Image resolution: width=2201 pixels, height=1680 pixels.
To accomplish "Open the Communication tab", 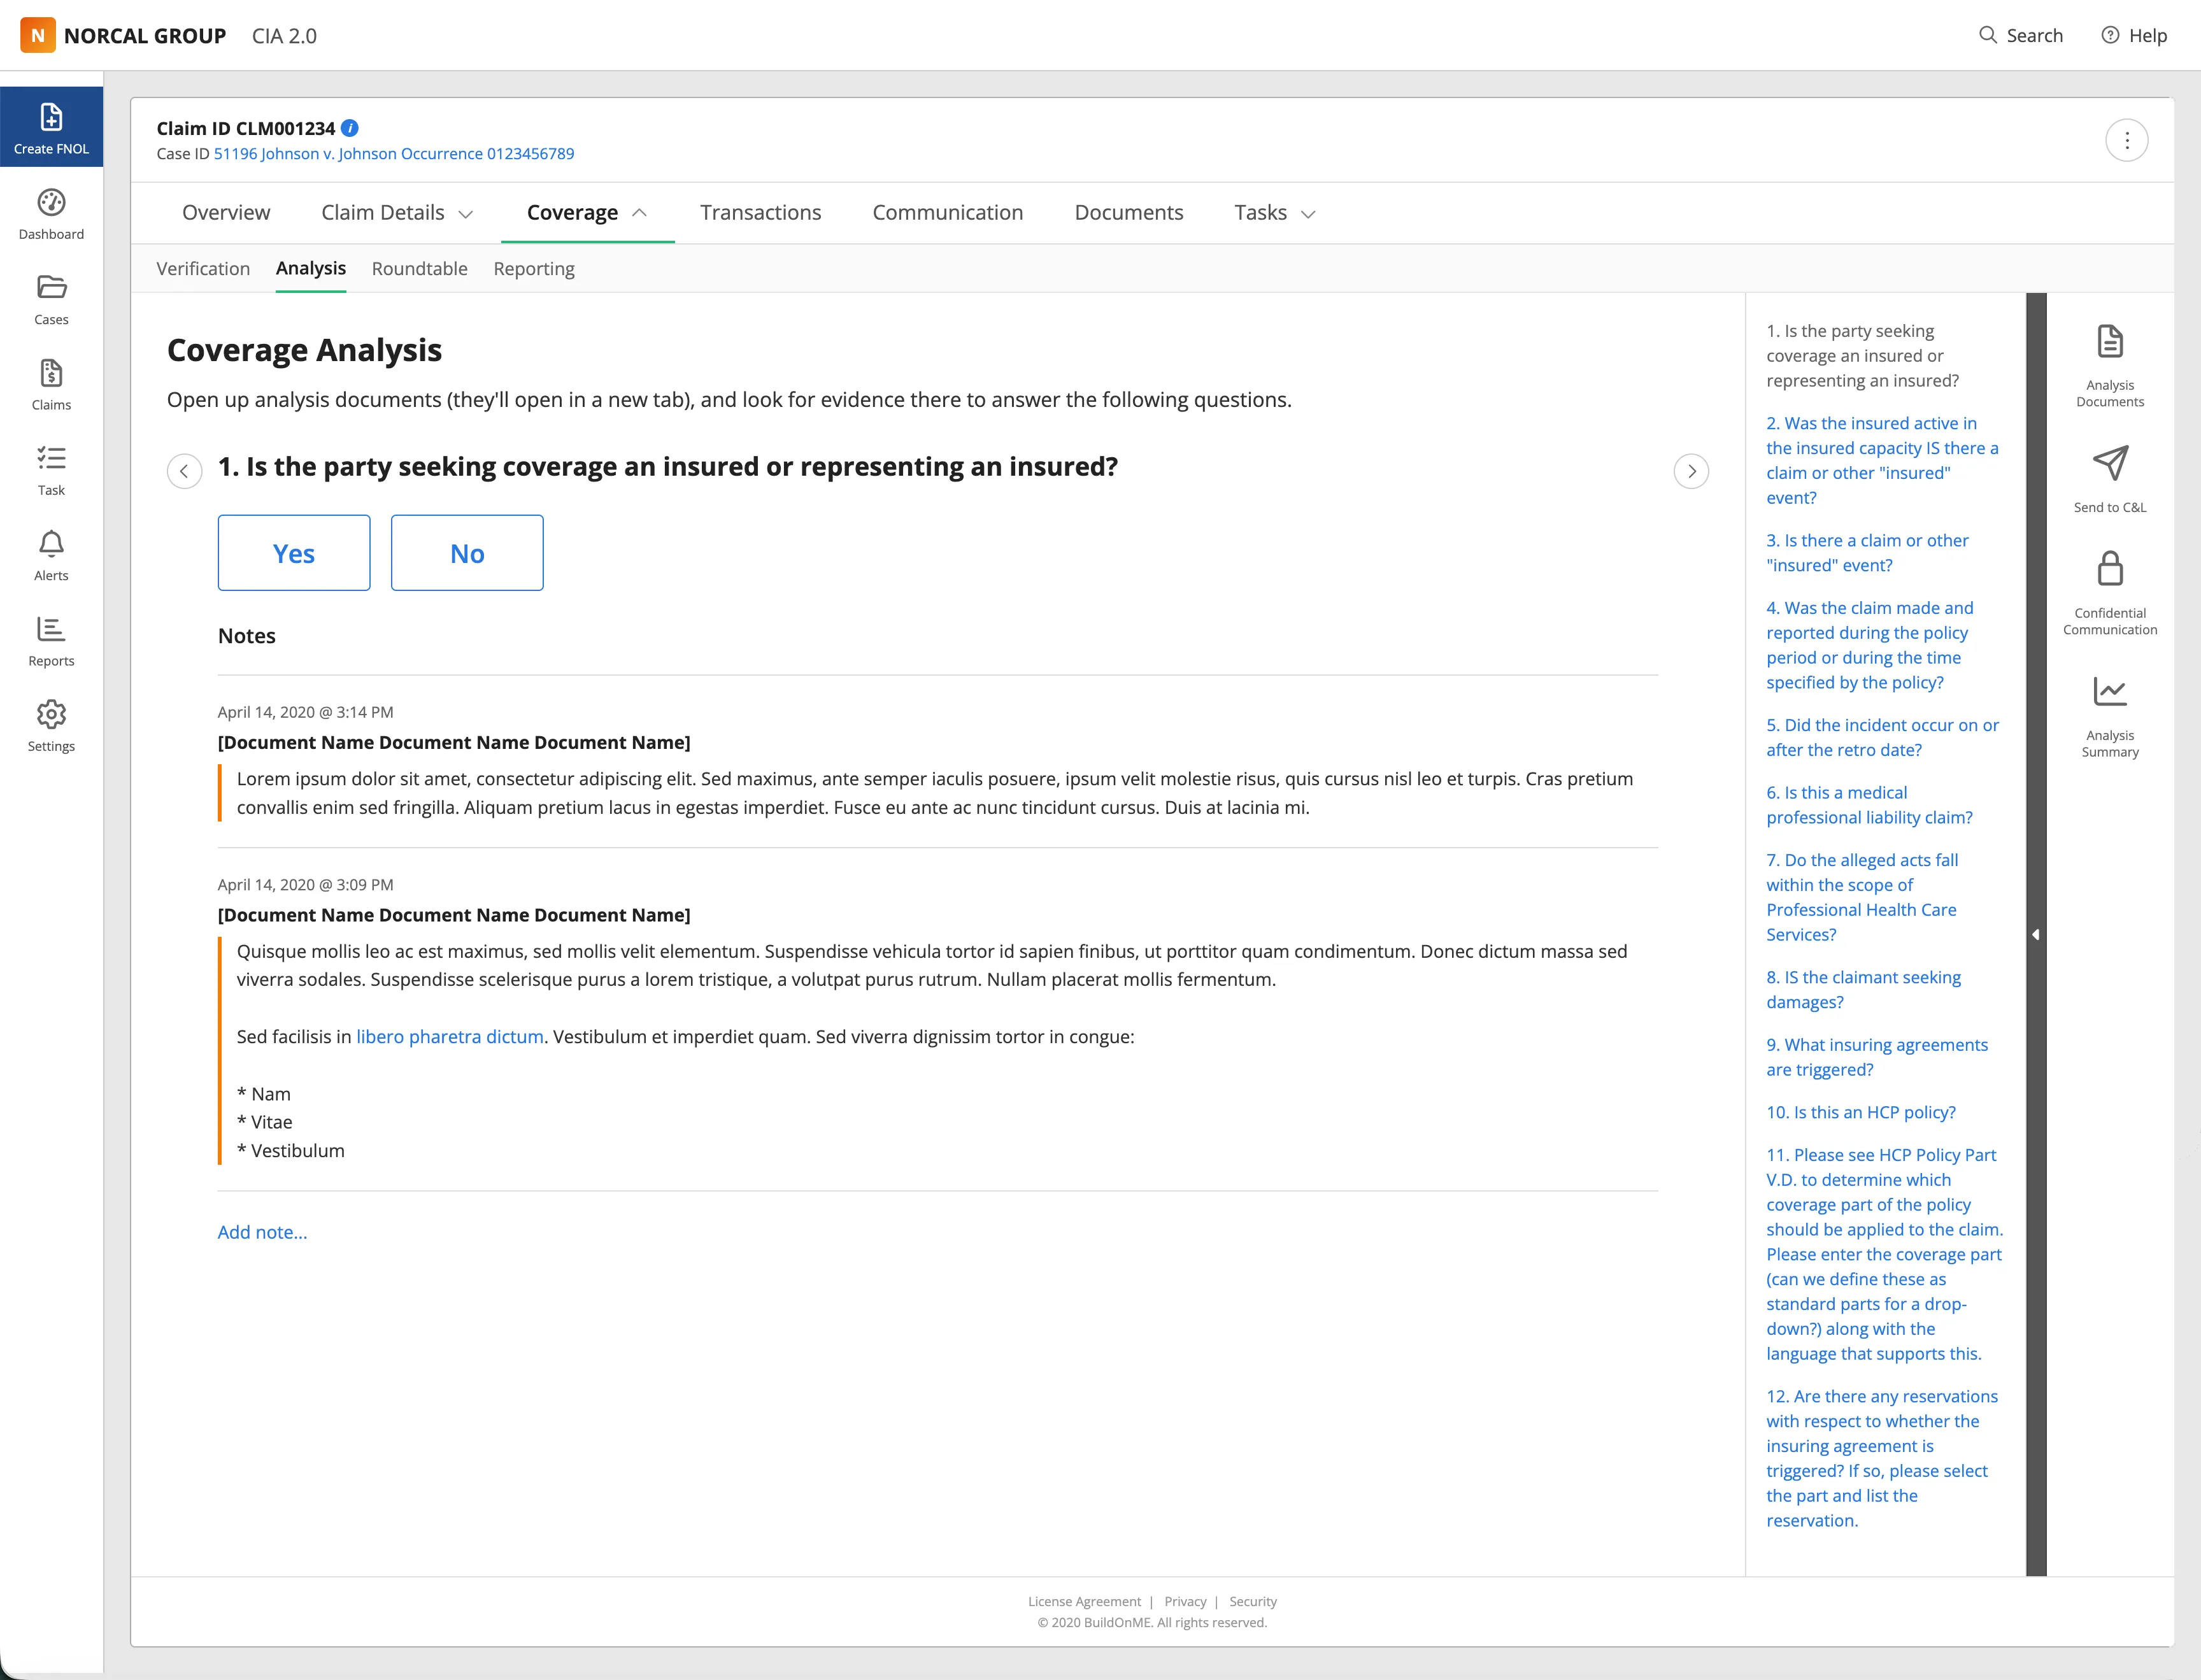I will [x=947, y=213].
